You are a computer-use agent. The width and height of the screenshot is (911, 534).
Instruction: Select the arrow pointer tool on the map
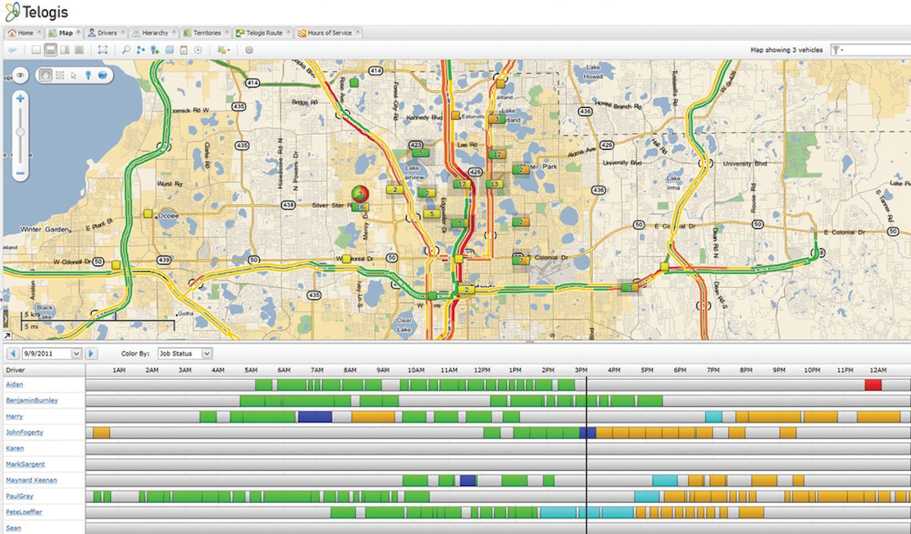[x=74, y=76]
